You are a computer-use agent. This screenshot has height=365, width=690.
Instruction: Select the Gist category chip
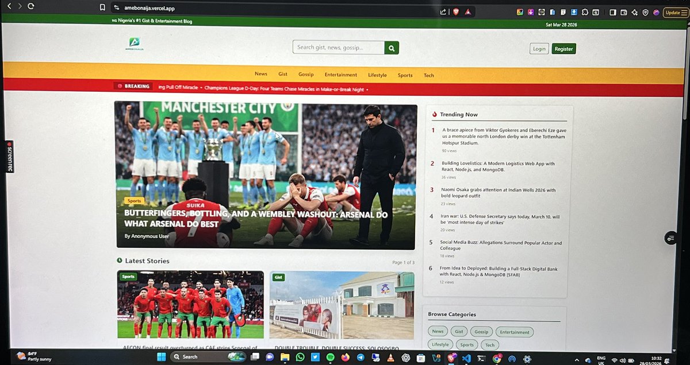click(459, 331)
